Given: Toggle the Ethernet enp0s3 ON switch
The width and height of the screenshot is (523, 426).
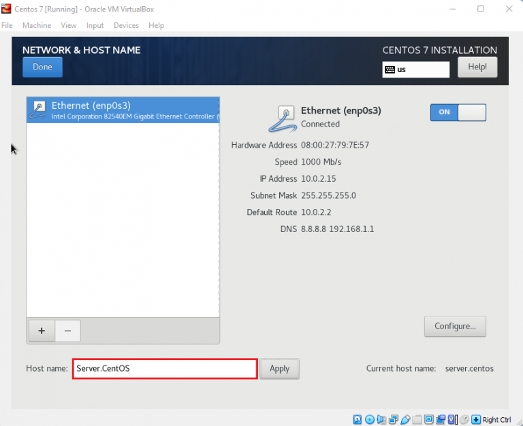Looking at the screenshot, I should (458, 112).
